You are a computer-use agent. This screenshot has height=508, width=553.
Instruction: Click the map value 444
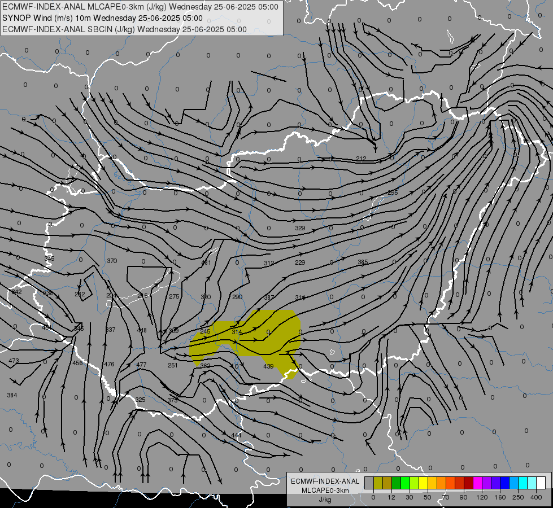coord(236,435)
